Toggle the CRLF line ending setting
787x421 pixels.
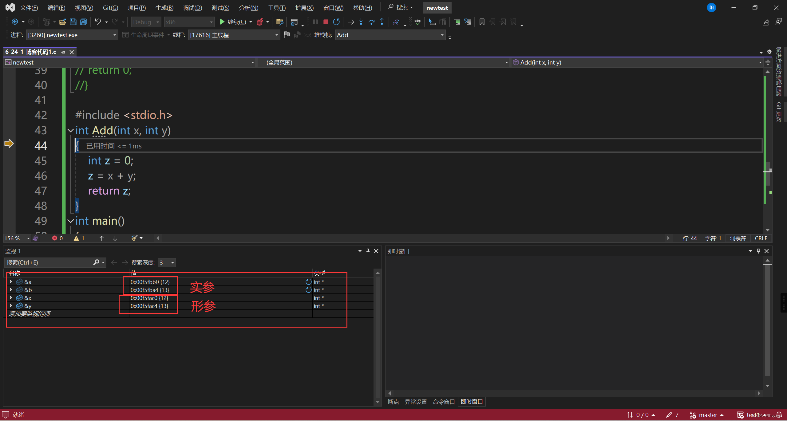pos(761,238)
